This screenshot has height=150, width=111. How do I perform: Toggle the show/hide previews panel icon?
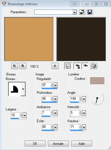coord(68,66)
